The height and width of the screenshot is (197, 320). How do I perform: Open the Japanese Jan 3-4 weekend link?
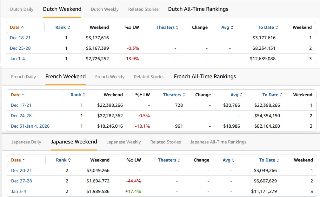click(x=18, y=192)
